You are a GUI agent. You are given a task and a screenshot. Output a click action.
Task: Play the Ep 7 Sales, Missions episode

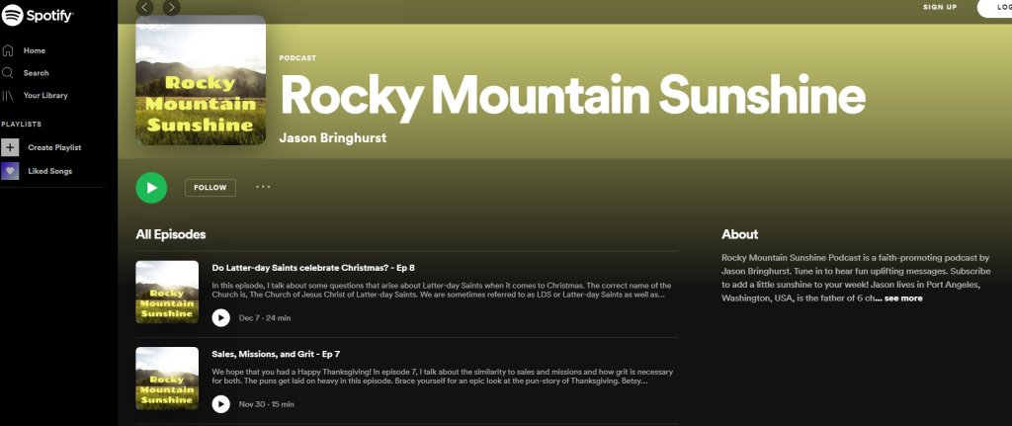(x=221, y=403)
